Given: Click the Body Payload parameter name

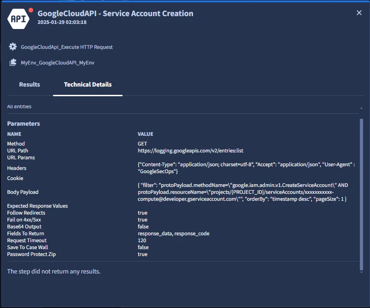Looking at the screenshot, I should point(23,192).
